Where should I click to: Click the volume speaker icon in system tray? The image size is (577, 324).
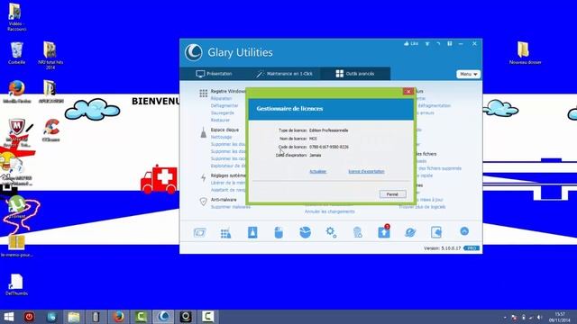[539, 317]
